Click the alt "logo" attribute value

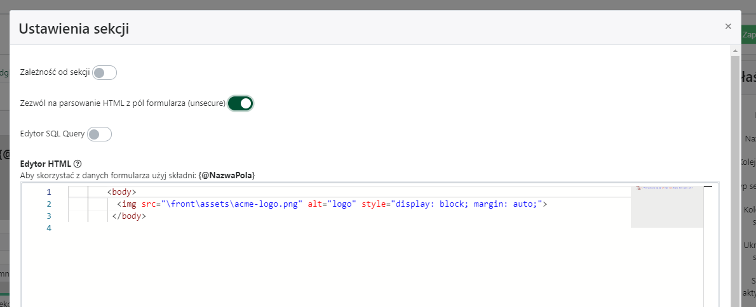pyautogui.click(x=342, y=204)
